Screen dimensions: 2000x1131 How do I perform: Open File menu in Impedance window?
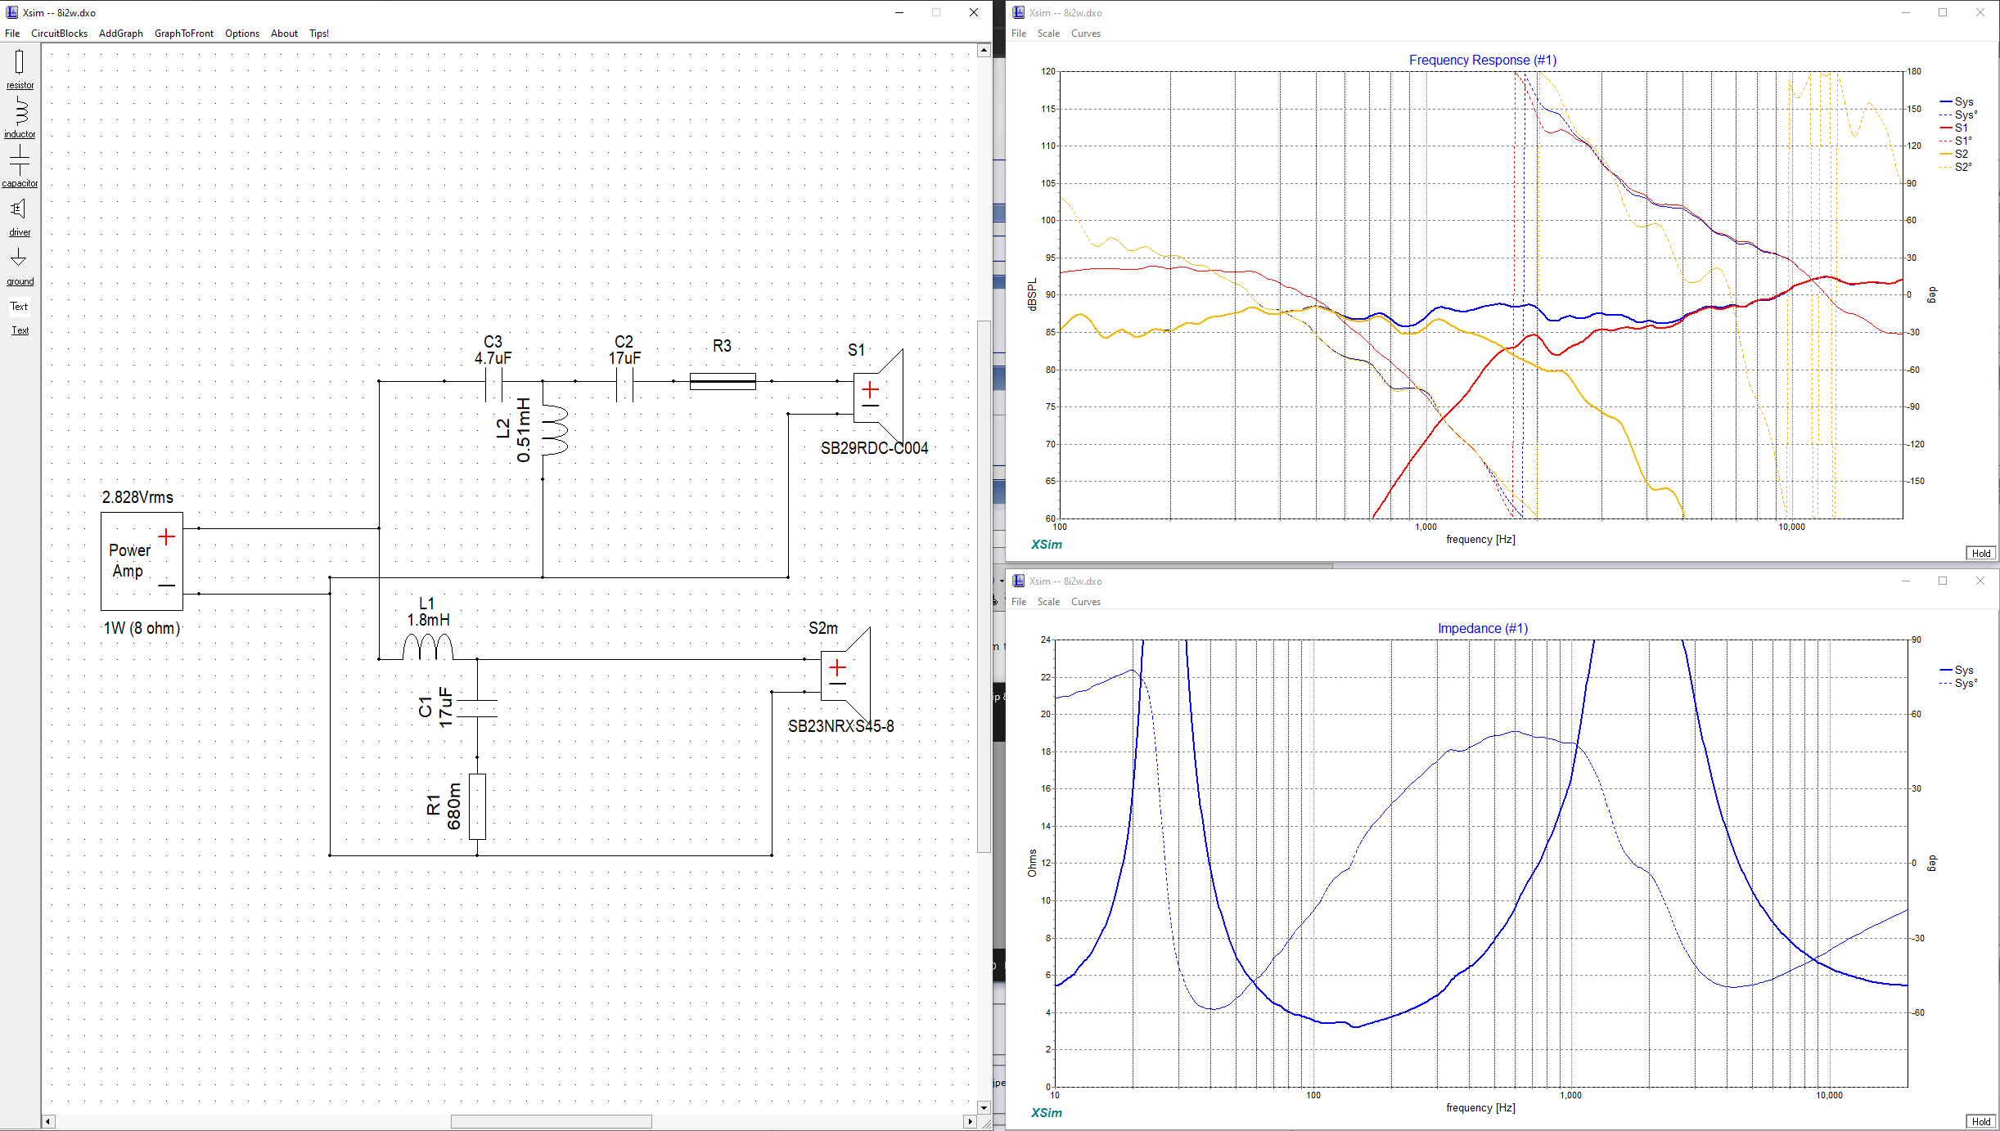(1019, 602)
